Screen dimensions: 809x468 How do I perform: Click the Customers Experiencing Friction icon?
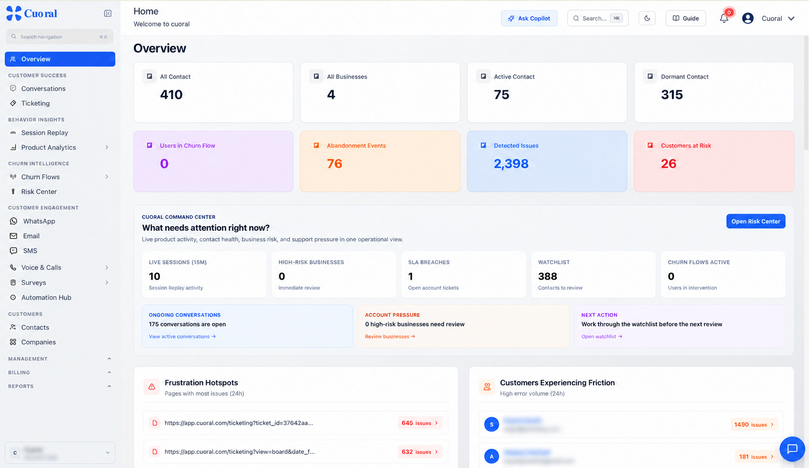click(x=487, y=387)
